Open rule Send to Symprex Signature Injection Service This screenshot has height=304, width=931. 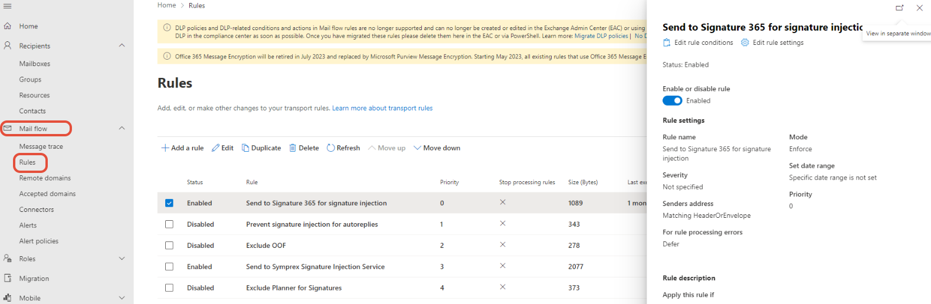[315, 267]
